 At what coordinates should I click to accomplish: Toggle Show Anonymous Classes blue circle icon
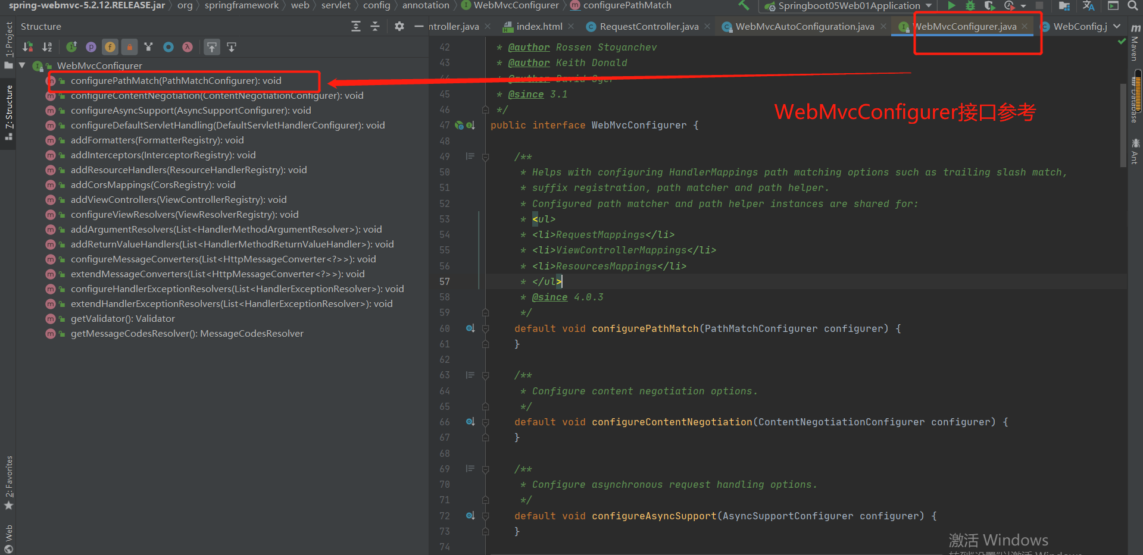coord(168,47)
